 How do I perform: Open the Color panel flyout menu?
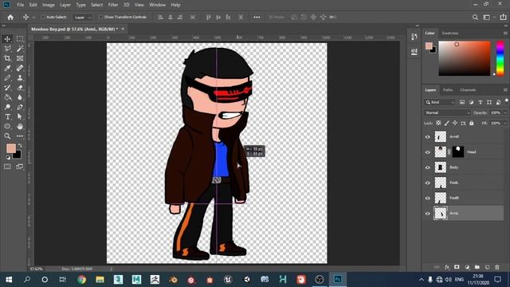(x=505, y=33)
